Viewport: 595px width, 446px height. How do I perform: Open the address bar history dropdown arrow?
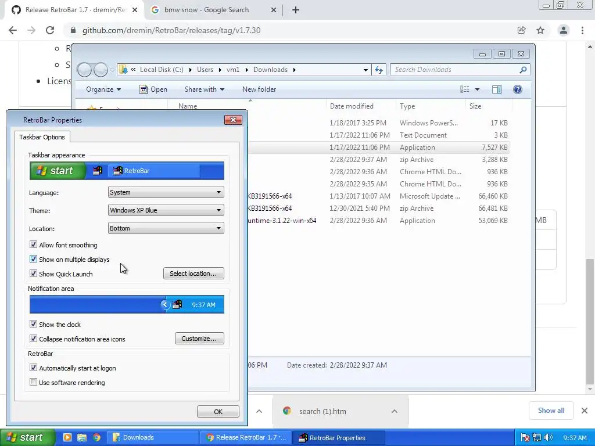click(365, 70)
